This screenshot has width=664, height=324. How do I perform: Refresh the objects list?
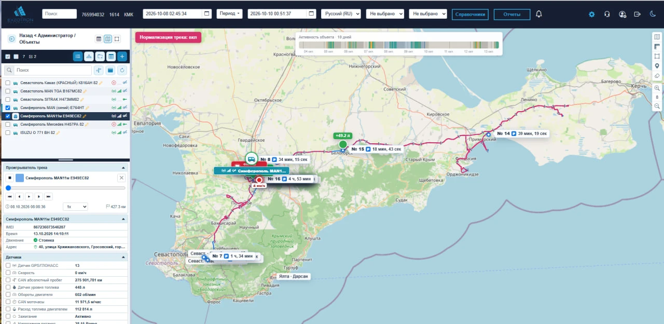122,70
